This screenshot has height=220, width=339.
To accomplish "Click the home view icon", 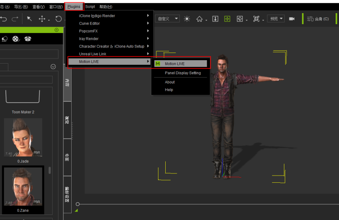I will tap(199, 19).
